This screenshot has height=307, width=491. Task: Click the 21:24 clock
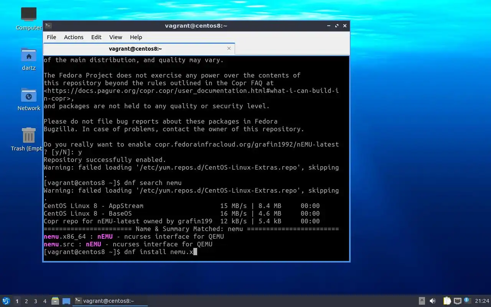pos(482,301)
